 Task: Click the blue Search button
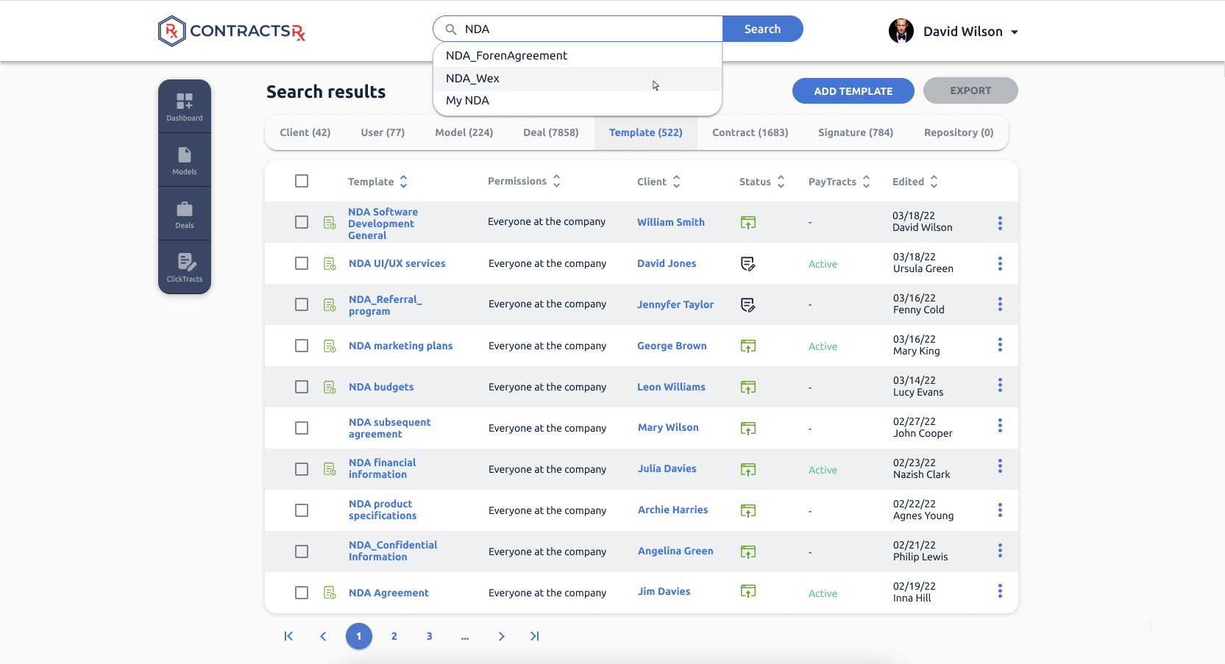coord(762,29)
